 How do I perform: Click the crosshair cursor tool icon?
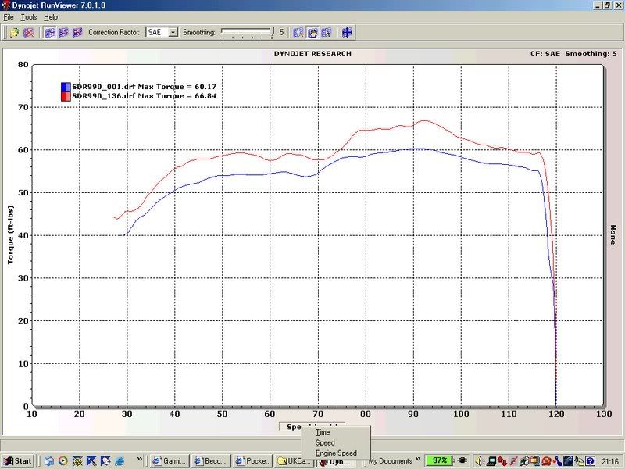[x=347, y=33]
